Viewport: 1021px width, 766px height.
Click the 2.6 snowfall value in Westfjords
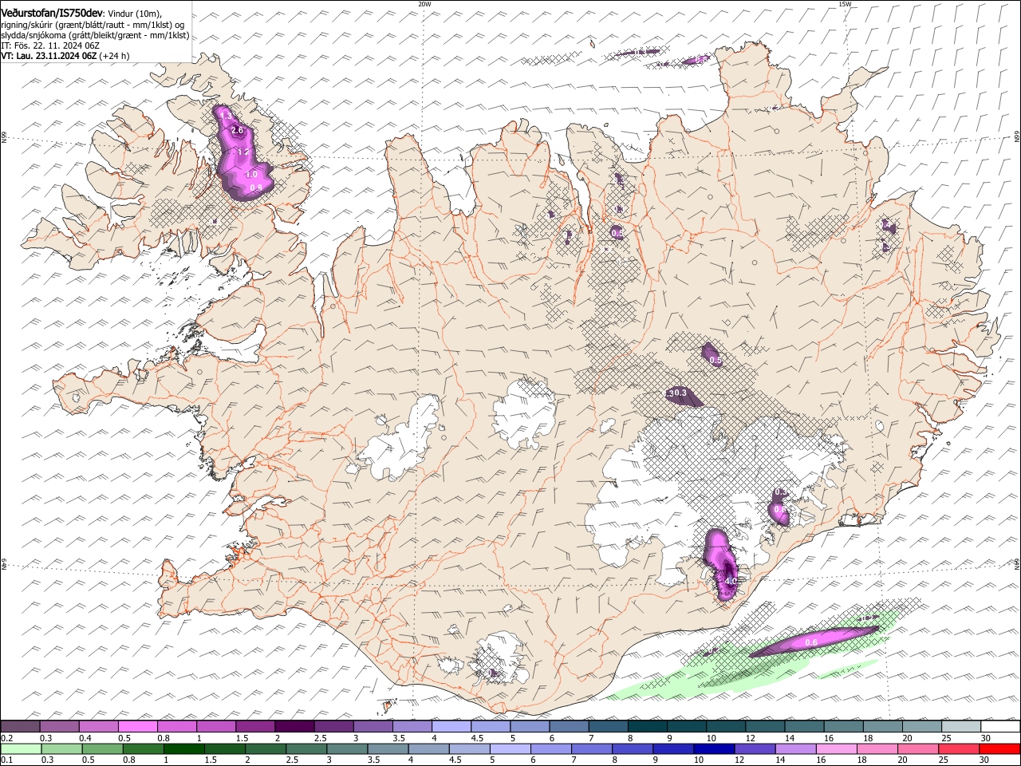tap(237, 130)
